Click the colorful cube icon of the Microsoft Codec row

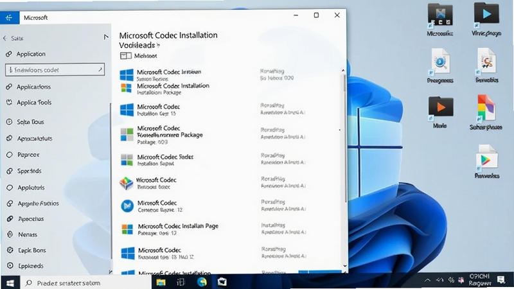point(126,183)
